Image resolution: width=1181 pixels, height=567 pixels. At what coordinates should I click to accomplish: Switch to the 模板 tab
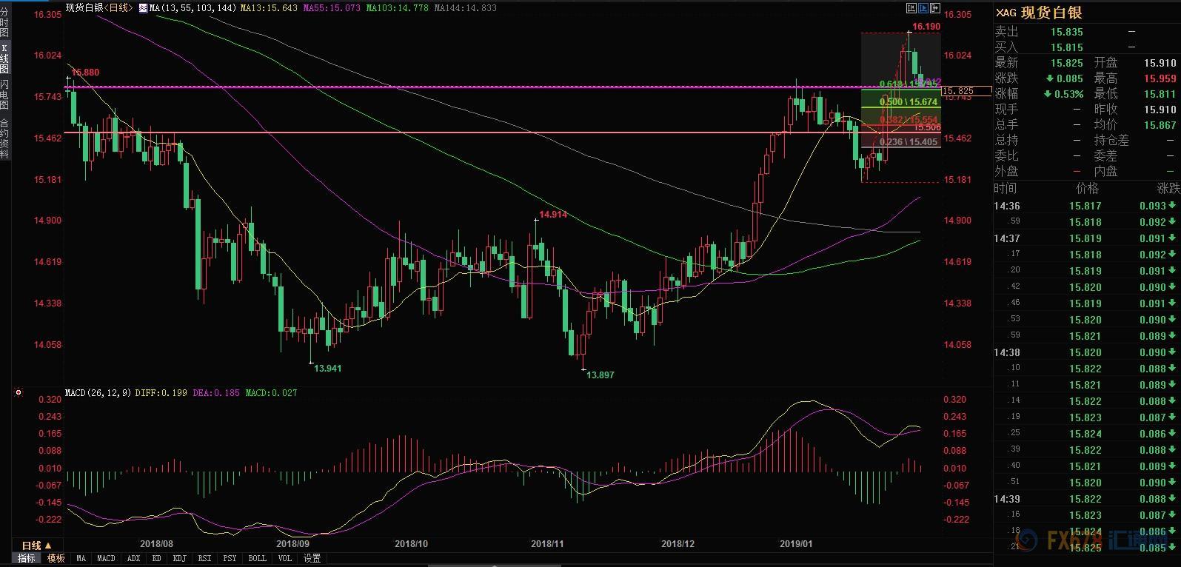[56, 558]
